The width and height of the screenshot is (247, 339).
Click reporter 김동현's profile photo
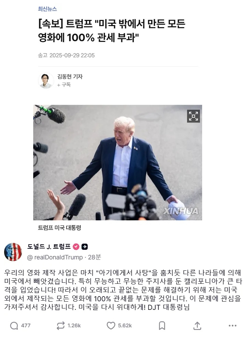click(46, 81)
